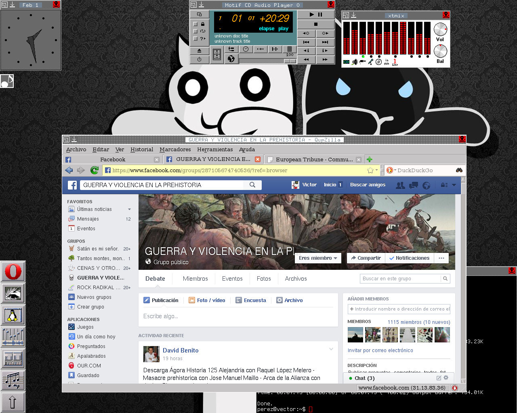The height and width of the screenshot is (413, 517).
Task: Open the search engine dropdown by DuckDuckGo
Action: tap(395, 170)
